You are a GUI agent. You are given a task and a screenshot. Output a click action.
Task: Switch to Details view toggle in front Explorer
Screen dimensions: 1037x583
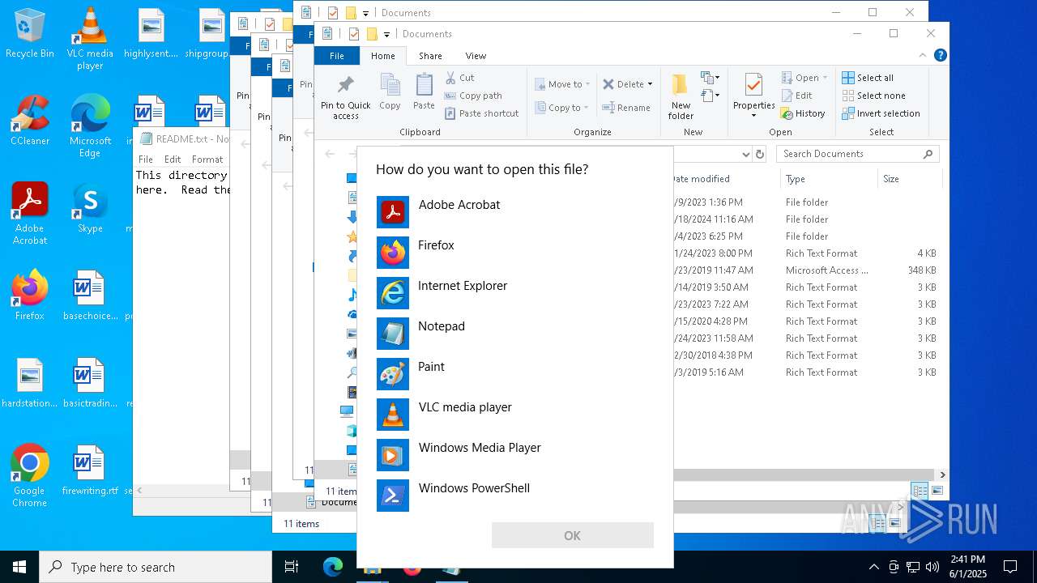pos(920,491)
